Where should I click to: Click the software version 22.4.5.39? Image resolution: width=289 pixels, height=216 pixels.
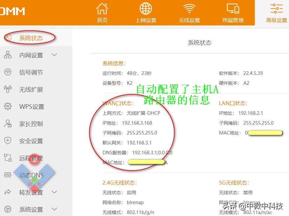tap(253, 73)
